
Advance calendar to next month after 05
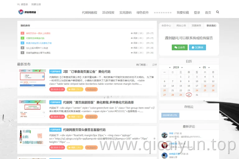coord(209,67)
